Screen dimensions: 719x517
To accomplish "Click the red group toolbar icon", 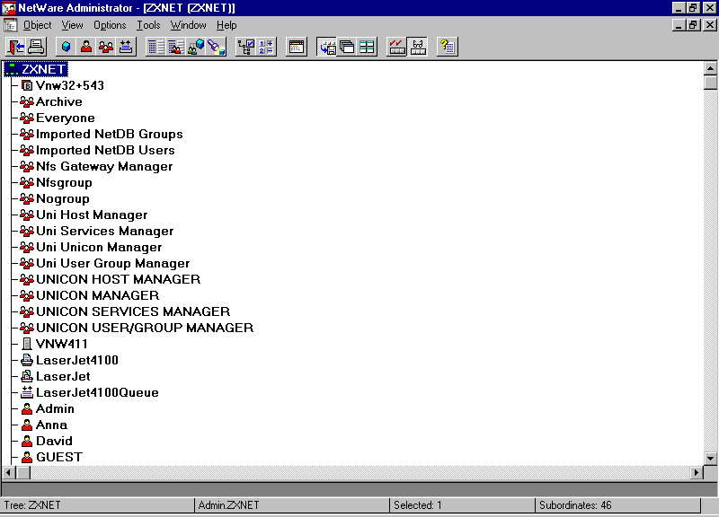I will tap(105, 47).
